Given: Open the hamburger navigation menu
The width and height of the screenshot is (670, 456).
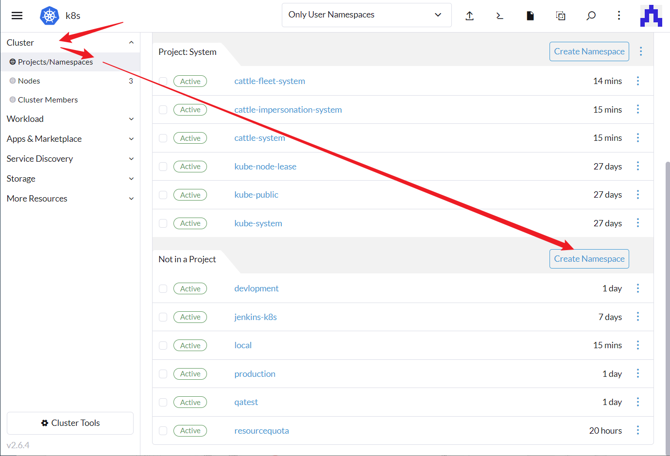Looking at the screenshot, I should [x=17, y=16].
